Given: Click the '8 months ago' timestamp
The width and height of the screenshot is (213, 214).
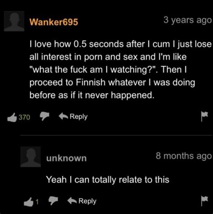Looking at the screenshot, I should point(184,156).
